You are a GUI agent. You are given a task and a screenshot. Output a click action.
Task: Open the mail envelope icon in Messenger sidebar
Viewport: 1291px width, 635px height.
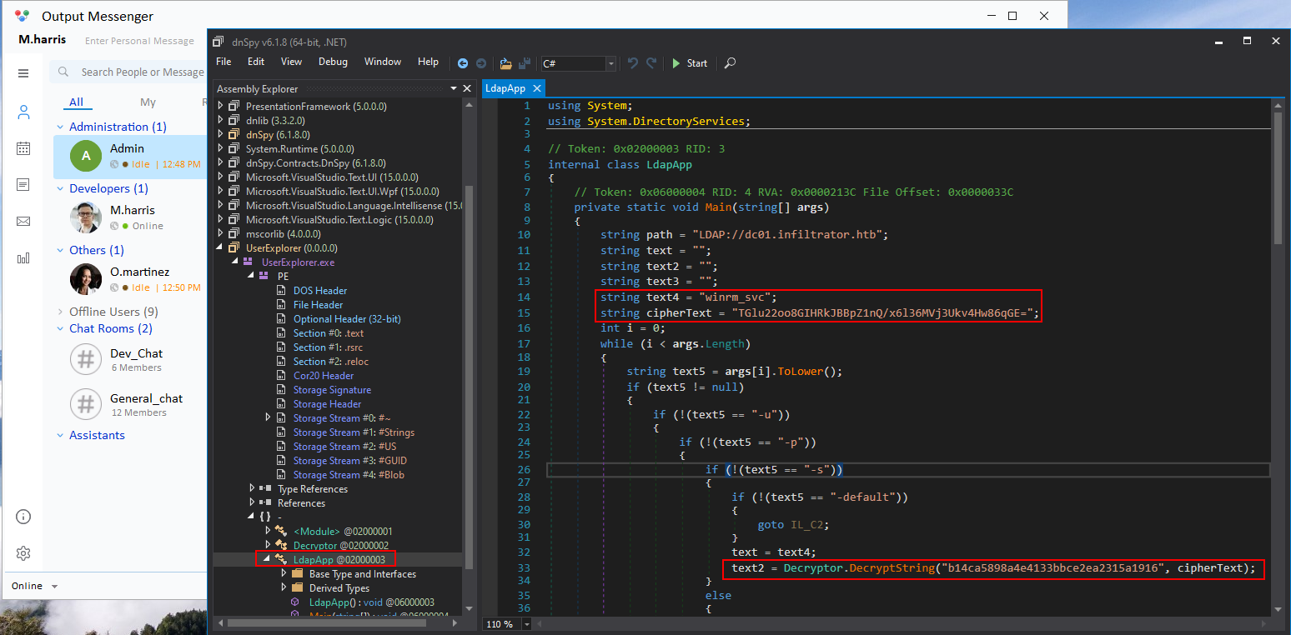pos(23,222)
